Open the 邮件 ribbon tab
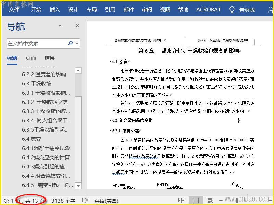The height and width of the screenshot is (205, 274). tap(129, 10)
